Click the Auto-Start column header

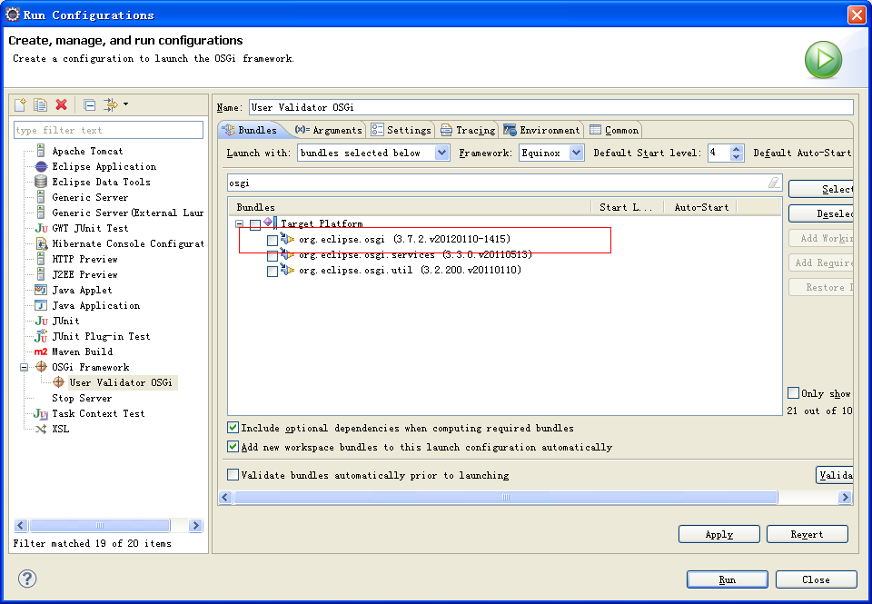point(701,207)
